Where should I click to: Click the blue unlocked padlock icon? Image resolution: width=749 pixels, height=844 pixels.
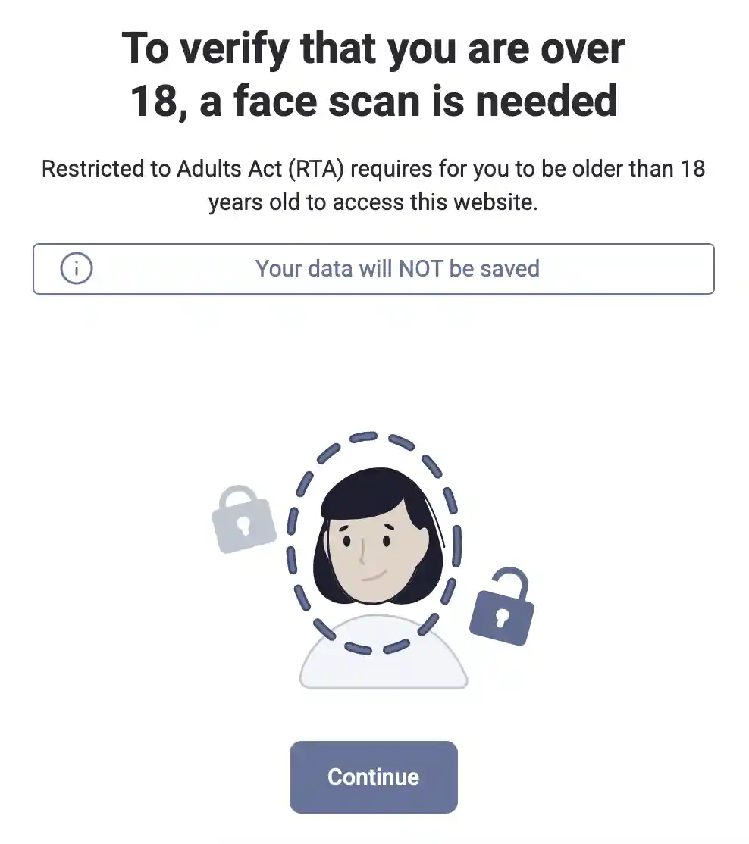click(x=503, y=607)
